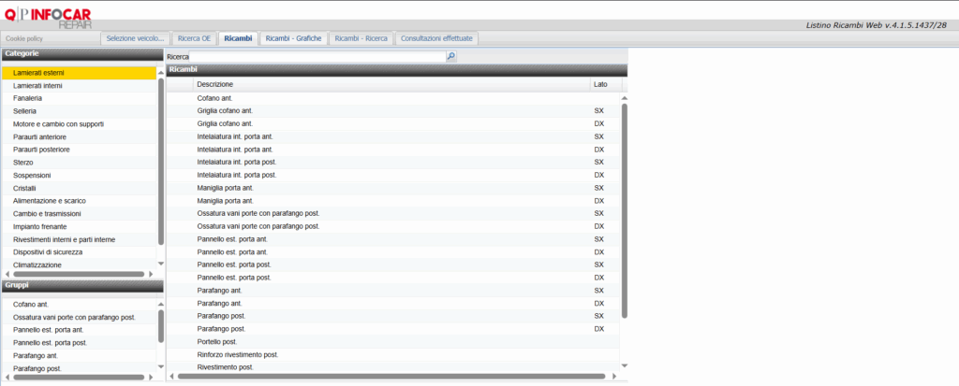
Task: Sort by the Lato column header
Action: coord(606,84)
